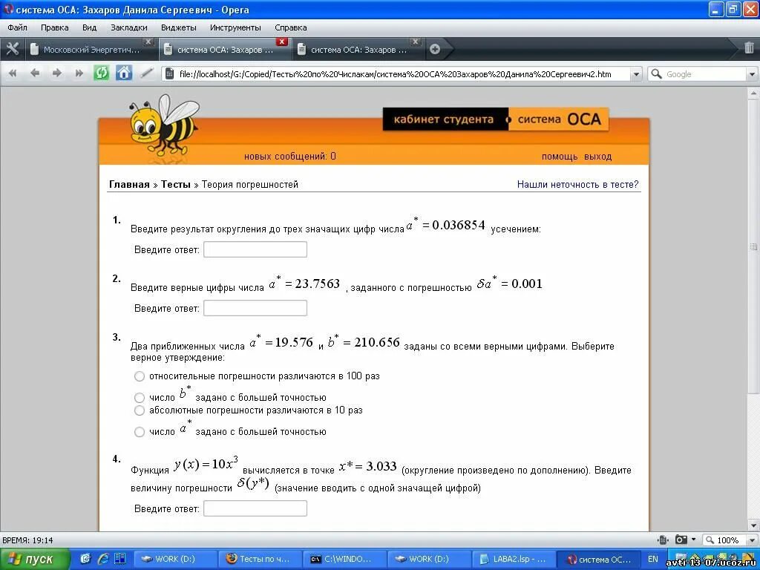Screen dimensions: 760x570
Task: Click 'Нашли неточность в тесте?' link
Action: (x=577, y=184)
